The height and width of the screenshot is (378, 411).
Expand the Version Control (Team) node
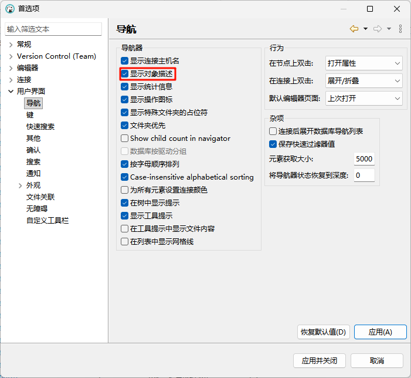point(11,56)
